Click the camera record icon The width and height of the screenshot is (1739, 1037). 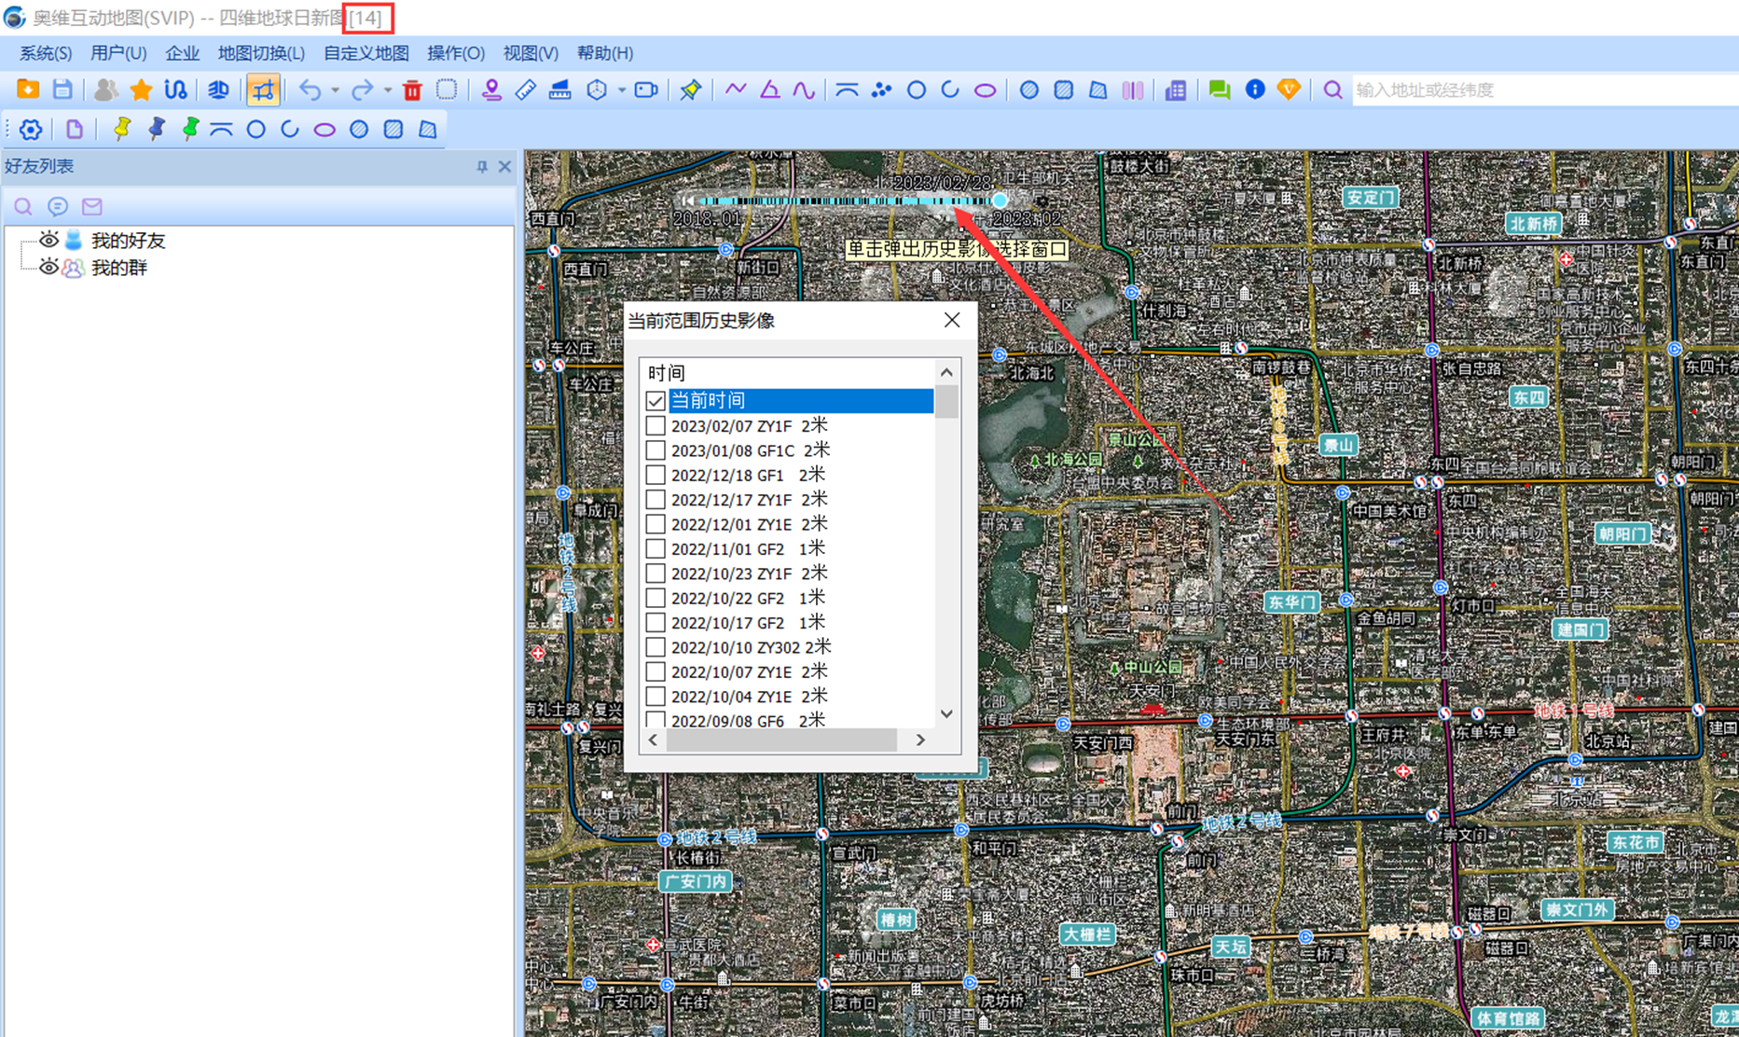tap(645, 90)
